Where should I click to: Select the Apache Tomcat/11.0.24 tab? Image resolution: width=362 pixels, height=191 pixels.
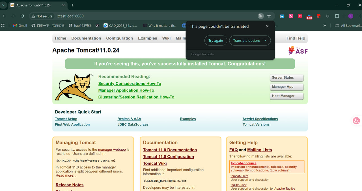coord(38,5)
